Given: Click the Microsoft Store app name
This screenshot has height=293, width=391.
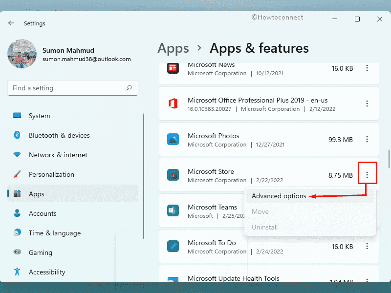Looking at the screenshot, I should [211, 171].
